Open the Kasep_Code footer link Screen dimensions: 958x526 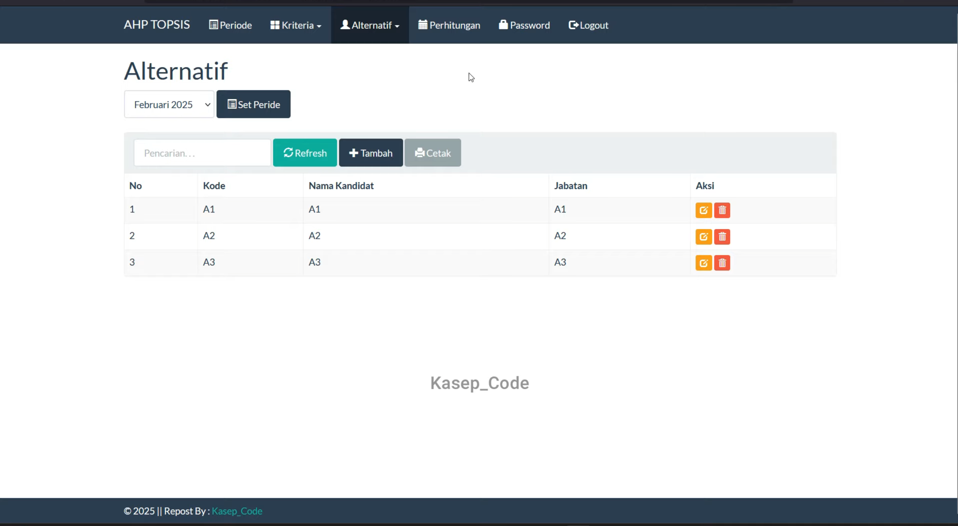[x=237, y=511]
